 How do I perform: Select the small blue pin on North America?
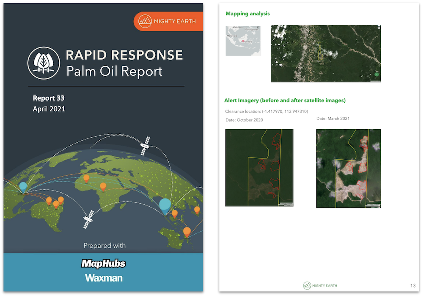click(23, 188)
